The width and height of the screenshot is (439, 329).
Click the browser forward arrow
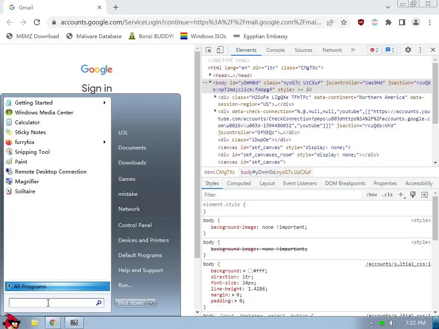[23, 22]
